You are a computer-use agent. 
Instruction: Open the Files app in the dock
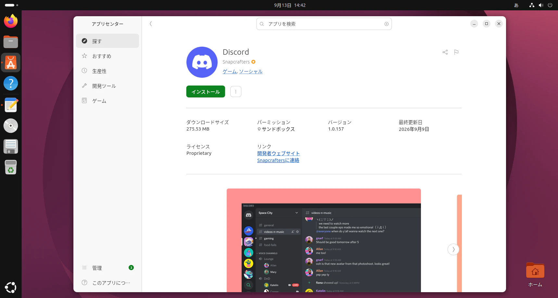(x=11, y=42)
